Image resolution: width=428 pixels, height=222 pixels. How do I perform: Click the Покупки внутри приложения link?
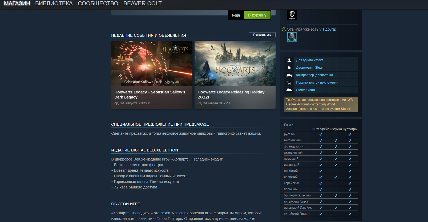click(x=317, y=83)
